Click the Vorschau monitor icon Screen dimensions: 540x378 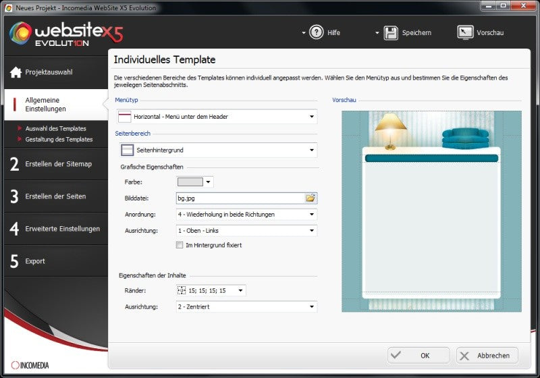pos(465,32)
